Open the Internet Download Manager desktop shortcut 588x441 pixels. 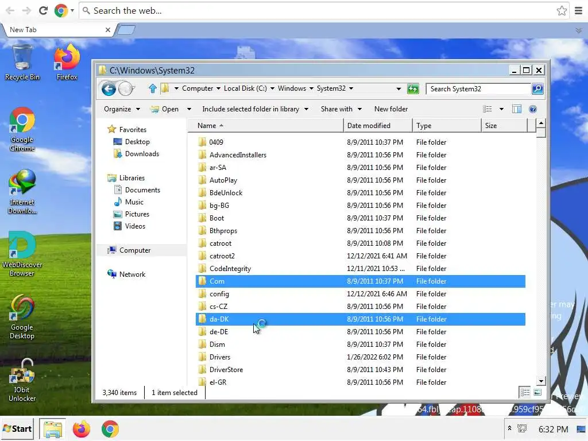click(x=22, y=192)
